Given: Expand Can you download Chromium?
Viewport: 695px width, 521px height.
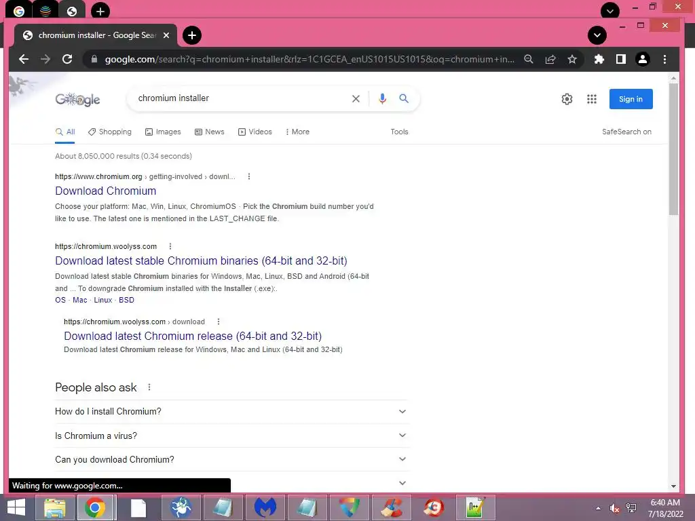Looking at the screenshot, I should [231, 459].
